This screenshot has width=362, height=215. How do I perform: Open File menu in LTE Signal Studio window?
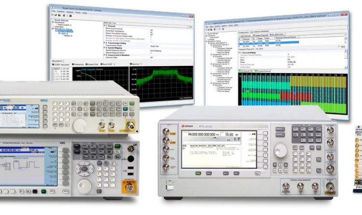(x=207, y=27)
